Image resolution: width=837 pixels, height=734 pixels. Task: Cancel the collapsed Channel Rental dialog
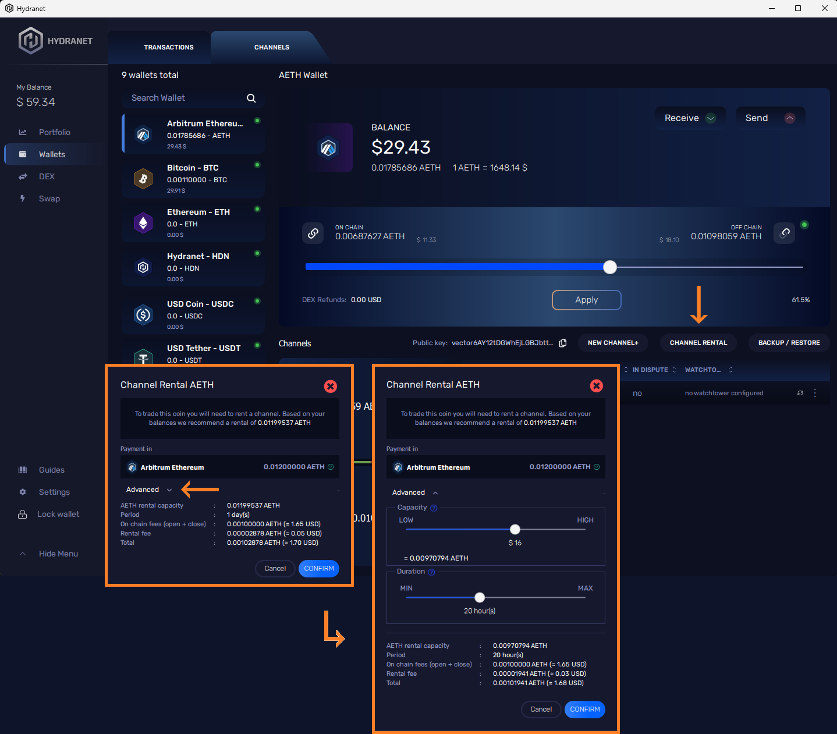pos(275,568)
